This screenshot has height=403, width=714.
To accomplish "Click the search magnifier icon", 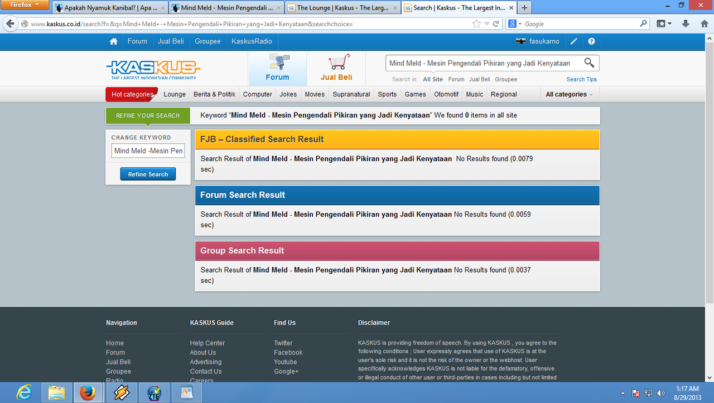I will (x=589, y=63).
